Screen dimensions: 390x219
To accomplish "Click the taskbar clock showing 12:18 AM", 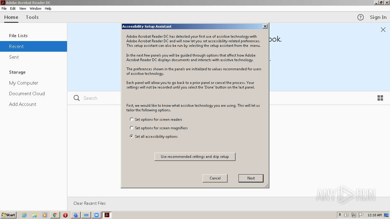I will click(x=374, y=215).
